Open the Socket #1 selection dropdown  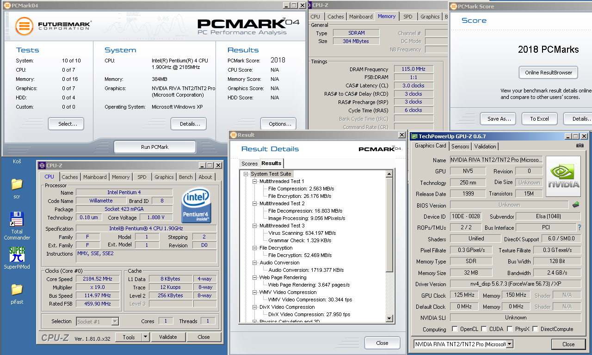click(115, 321)
